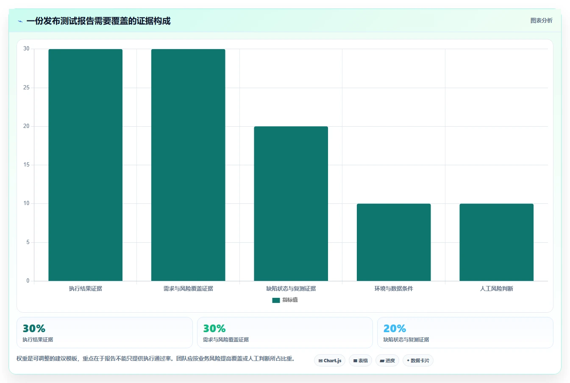Click the x-axis label 需求与风险覆盖证据
This screenshot has height=383, width=570.
[188, 289]
